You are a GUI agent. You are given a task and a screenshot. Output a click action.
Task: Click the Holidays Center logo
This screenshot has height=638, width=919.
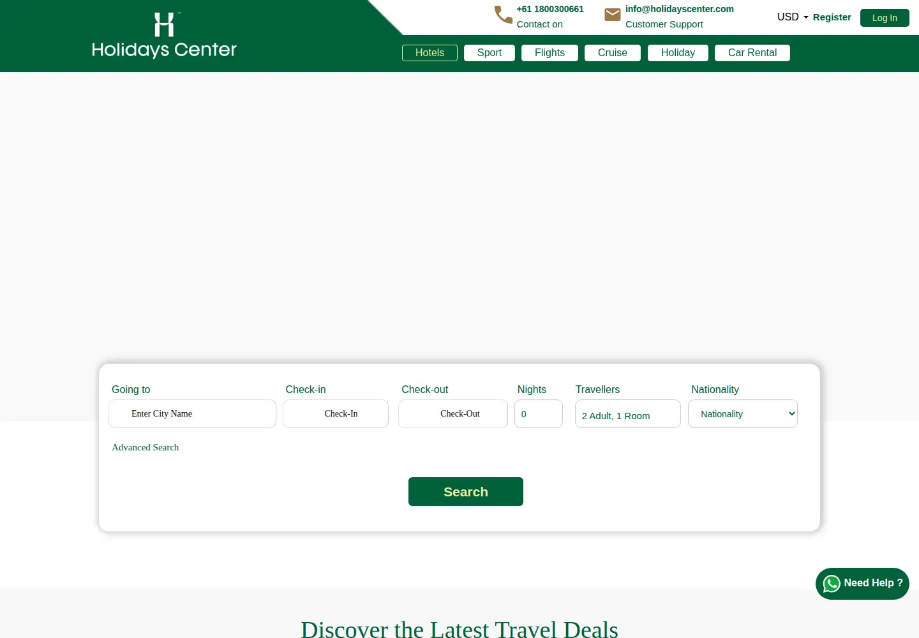click(164, 35)
